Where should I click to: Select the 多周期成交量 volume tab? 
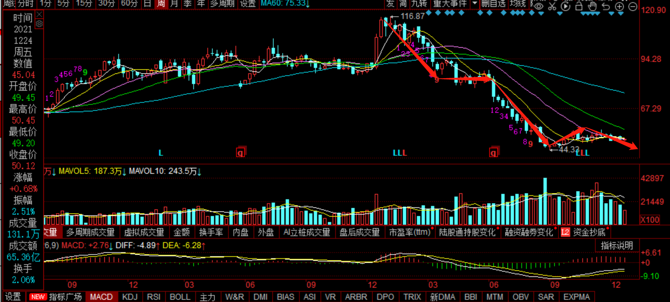(x=90, y=232)
